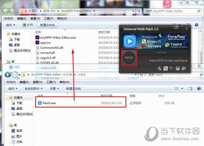204x146 pixels.
Task: Open 文件(F) menu in top window
Action: coord(9,19)
